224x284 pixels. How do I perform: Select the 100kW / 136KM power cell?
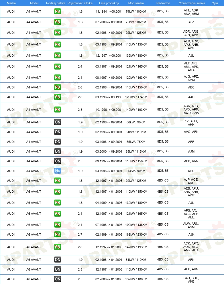point(136,225)
